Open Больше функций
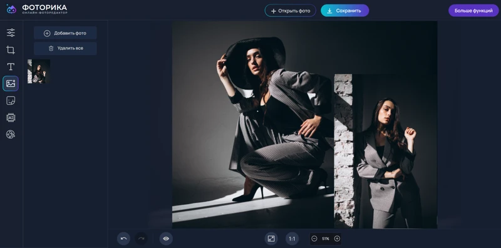Screen dimensions: 501x248 pyautogui.click(x=473, y=11)
